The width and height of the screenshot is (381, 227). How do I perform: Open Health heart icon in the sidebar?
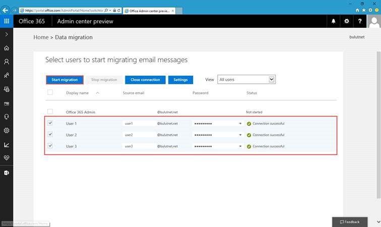point(7,158)
